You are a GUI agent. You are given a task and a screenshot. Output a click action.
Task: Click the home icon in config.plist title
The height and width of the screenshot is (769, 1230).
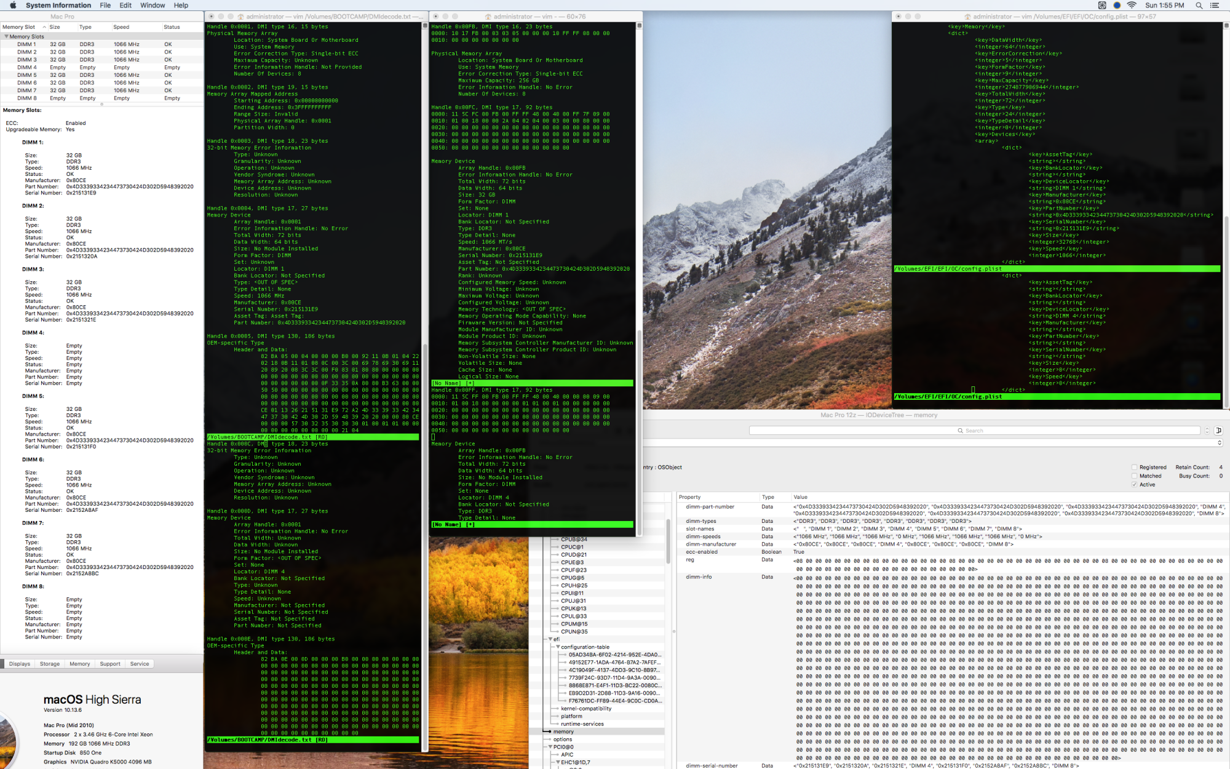tap(967, 17)
